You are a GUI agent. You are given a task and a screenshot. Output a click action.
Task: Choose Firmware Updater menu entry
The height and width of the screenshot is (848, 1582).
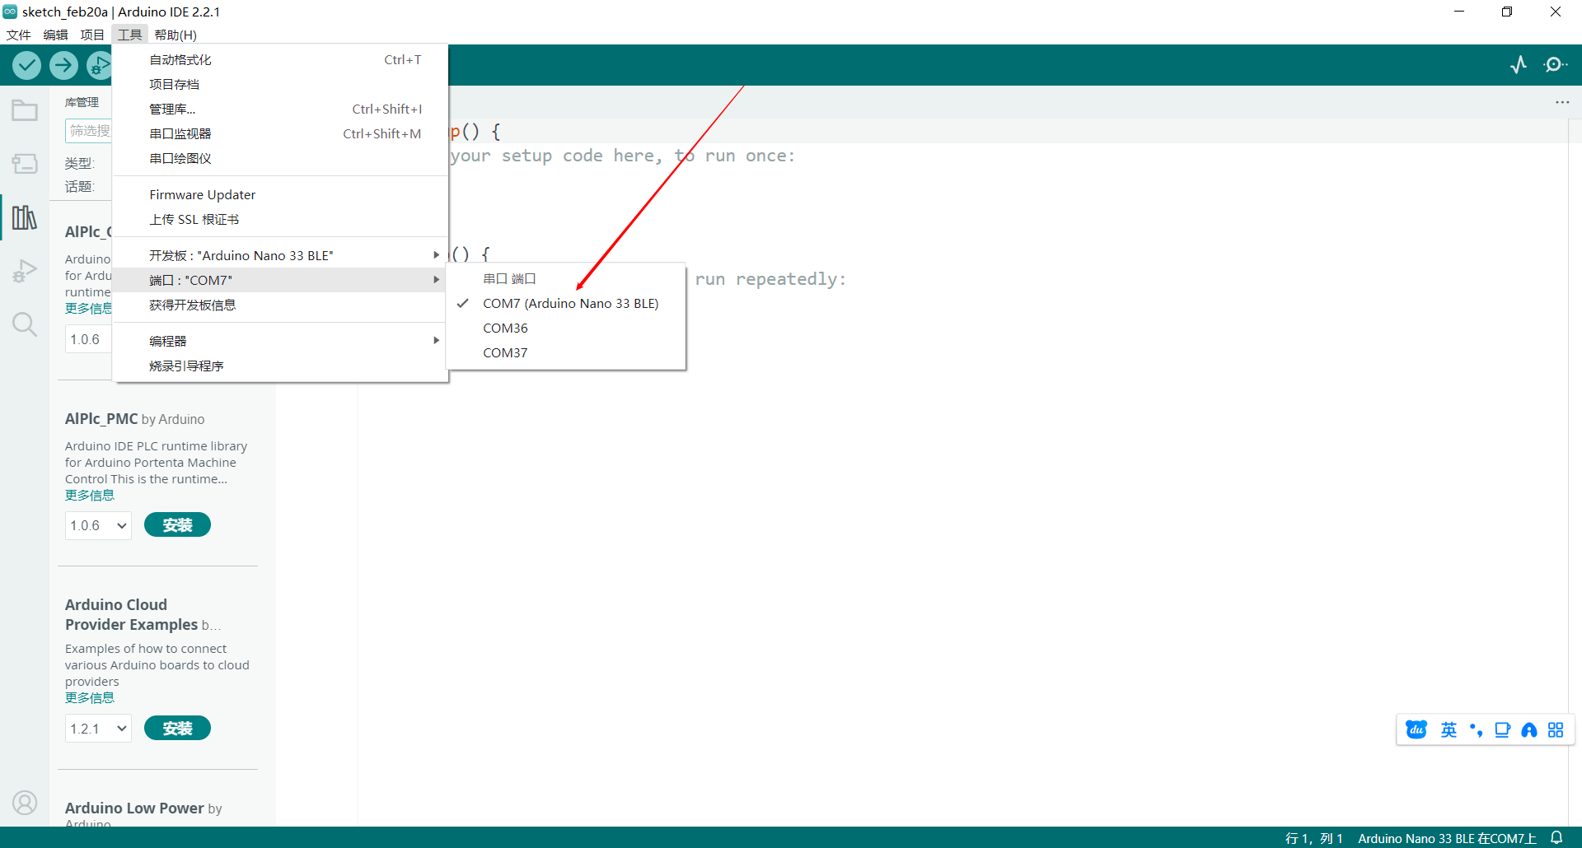[280, 194]
